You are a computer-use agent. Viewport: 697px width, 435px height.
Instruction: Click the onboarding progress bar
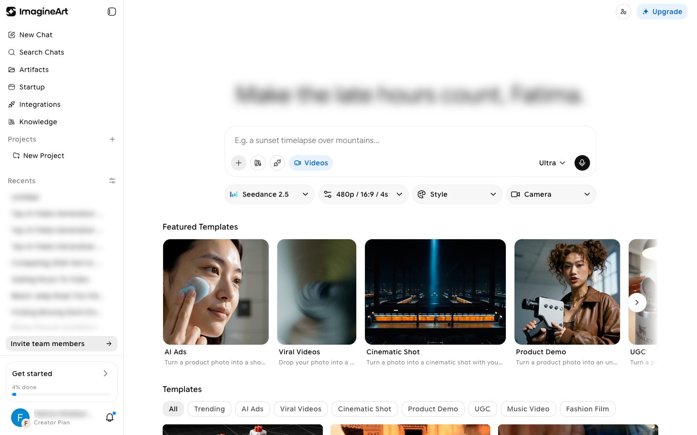(61, 394)
